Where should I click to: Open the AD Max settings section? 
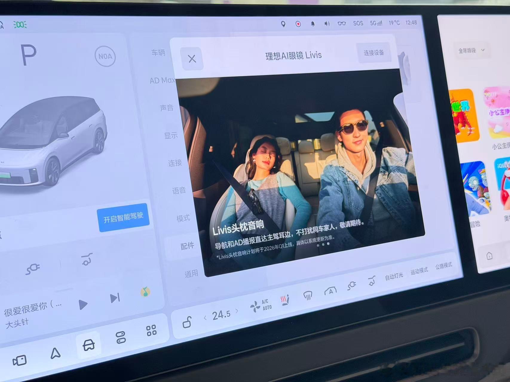(x=162, y=80)
